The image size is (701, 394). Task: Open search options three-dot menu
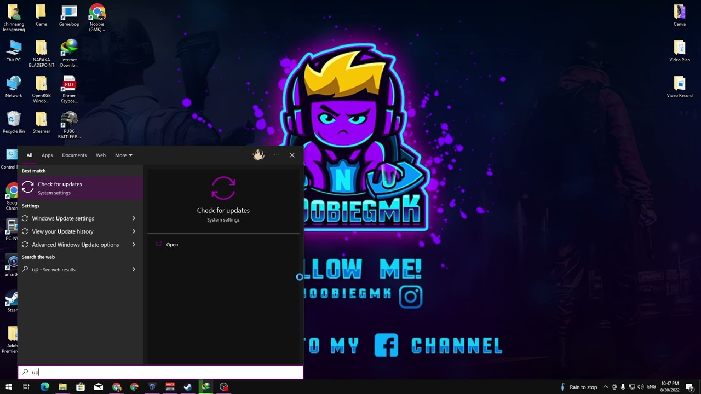click(277, 155)
